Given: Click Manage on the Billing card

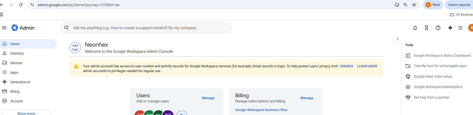Looking at the screenshot, I should click(x=307, y=98).
